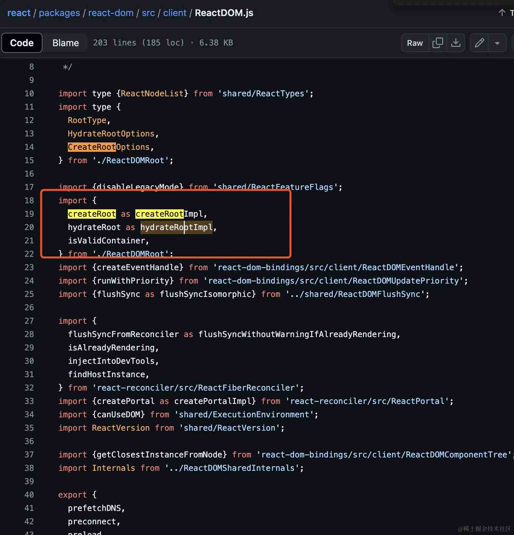Image resolution: width=514 pixels, height=535 pixels.
Task: Download the raw file icon
Action: [456, 43]
